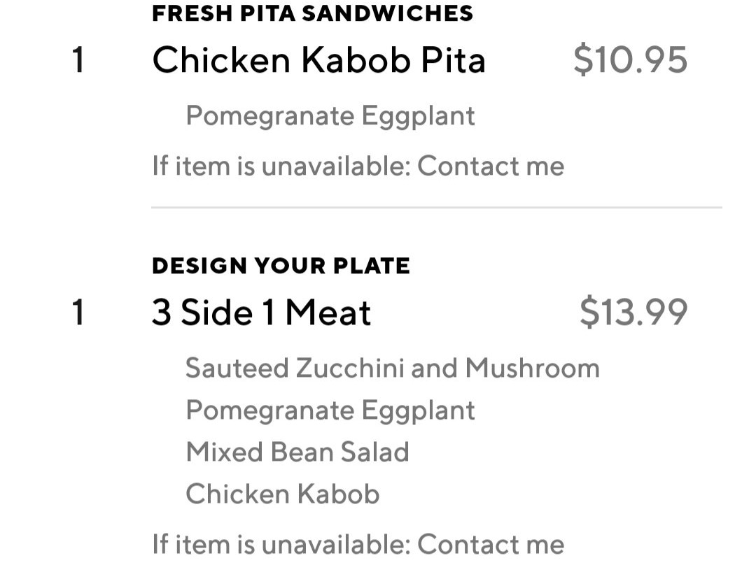This screenshot has width=756, height=565.
Task: Tap the word 'Pita' in item title
Action: (452, 60)
